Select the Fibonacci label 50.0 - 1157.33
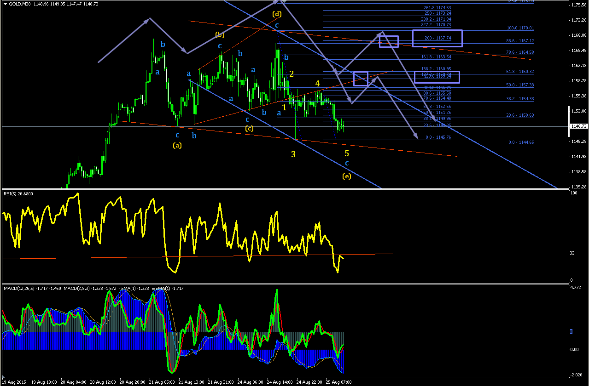589x386 pixels. pyautogui.click(x=520, y=85)
